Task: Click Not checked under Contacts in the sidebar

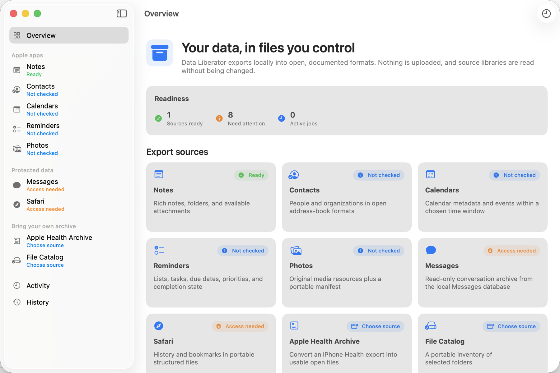Action: click(x=42, y=94)
